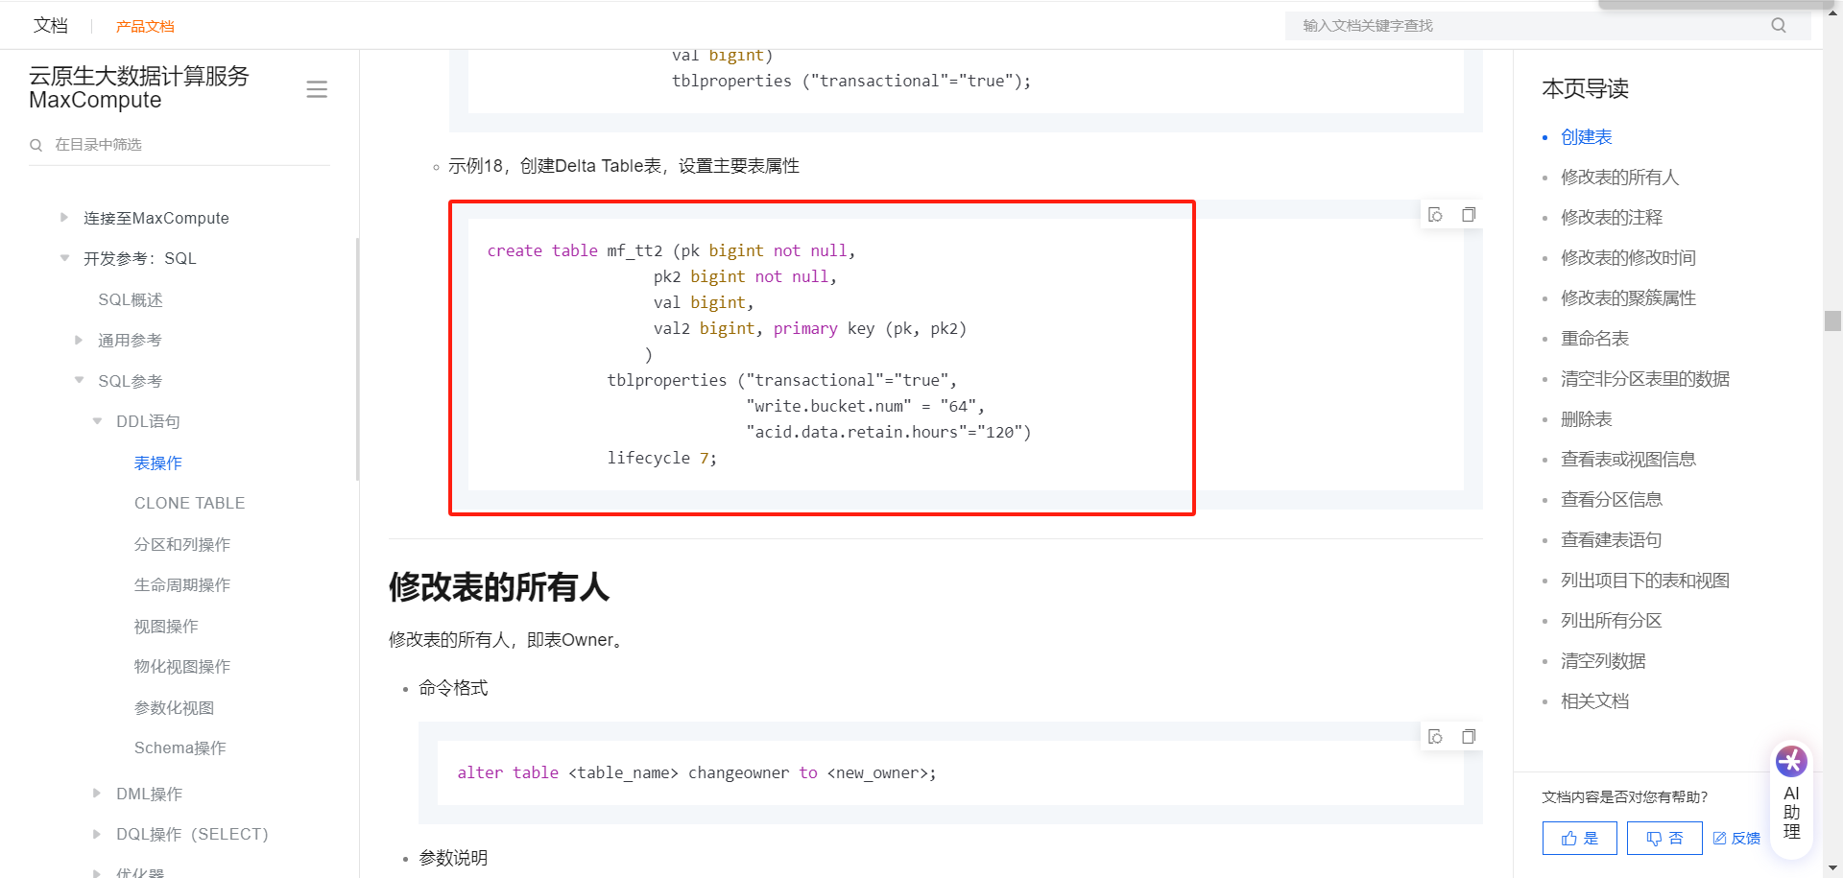This screenshot has height=878, width=1843.
Task: Open the 文档 home link
Action: (51, 26)
